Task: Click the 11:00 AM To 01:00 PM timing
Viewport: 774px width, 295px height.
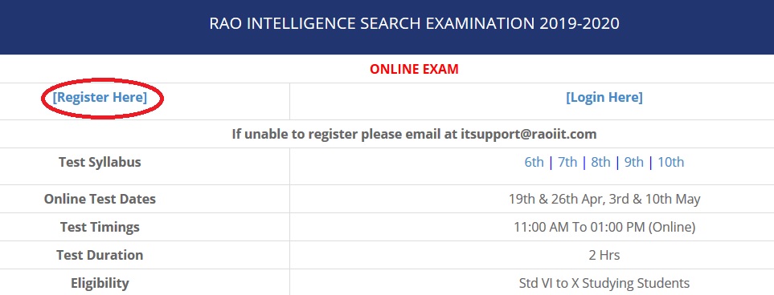Action: [604, 227]
